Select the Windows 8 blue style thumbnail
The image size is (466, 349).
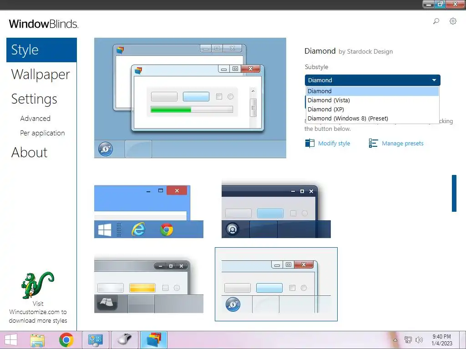149,212
